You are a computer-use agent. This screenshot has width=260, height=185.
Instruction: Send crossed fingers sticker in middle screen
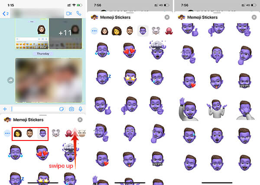[157, 105]
